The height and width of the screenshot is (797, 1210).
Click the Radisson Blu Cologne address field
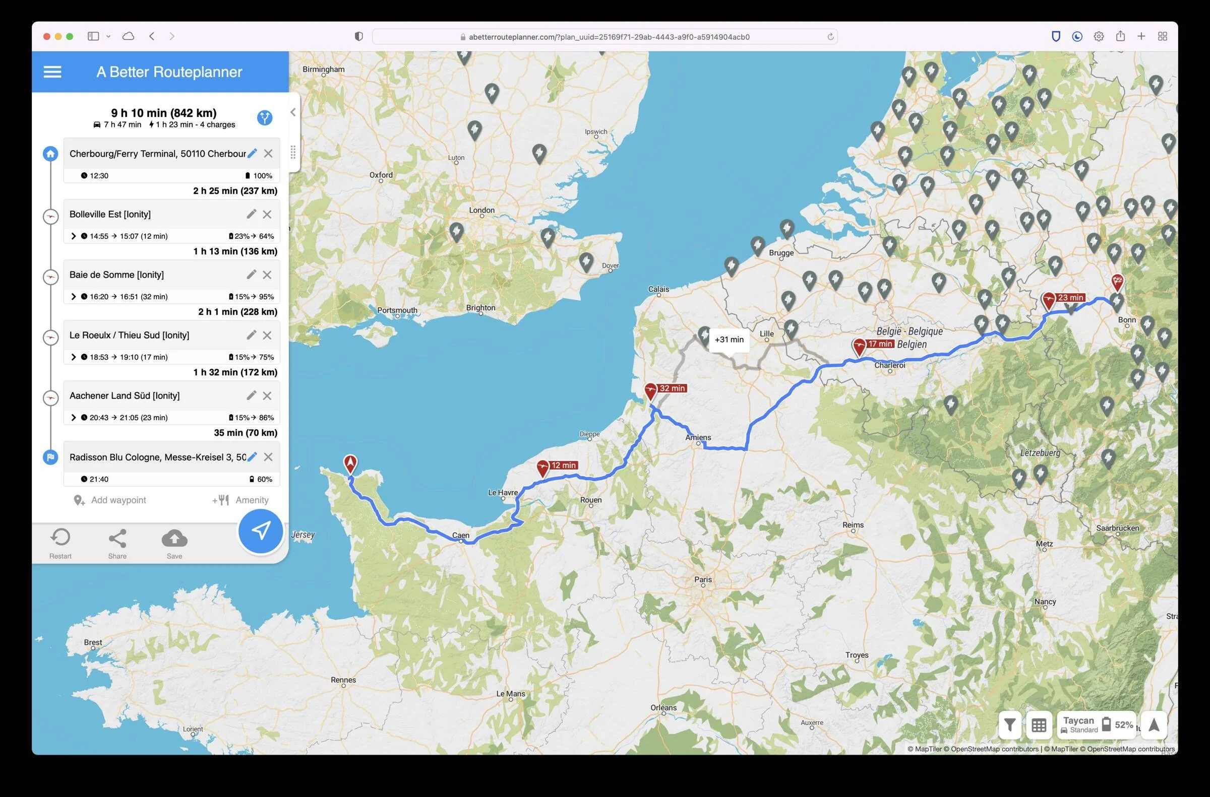157,457
